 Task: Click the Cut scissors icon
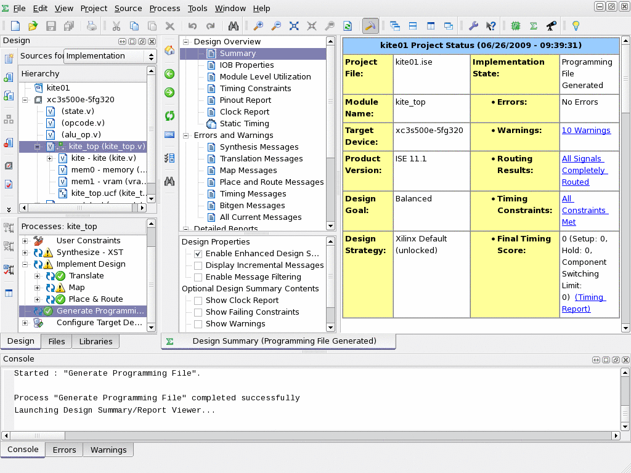point(116,26)
